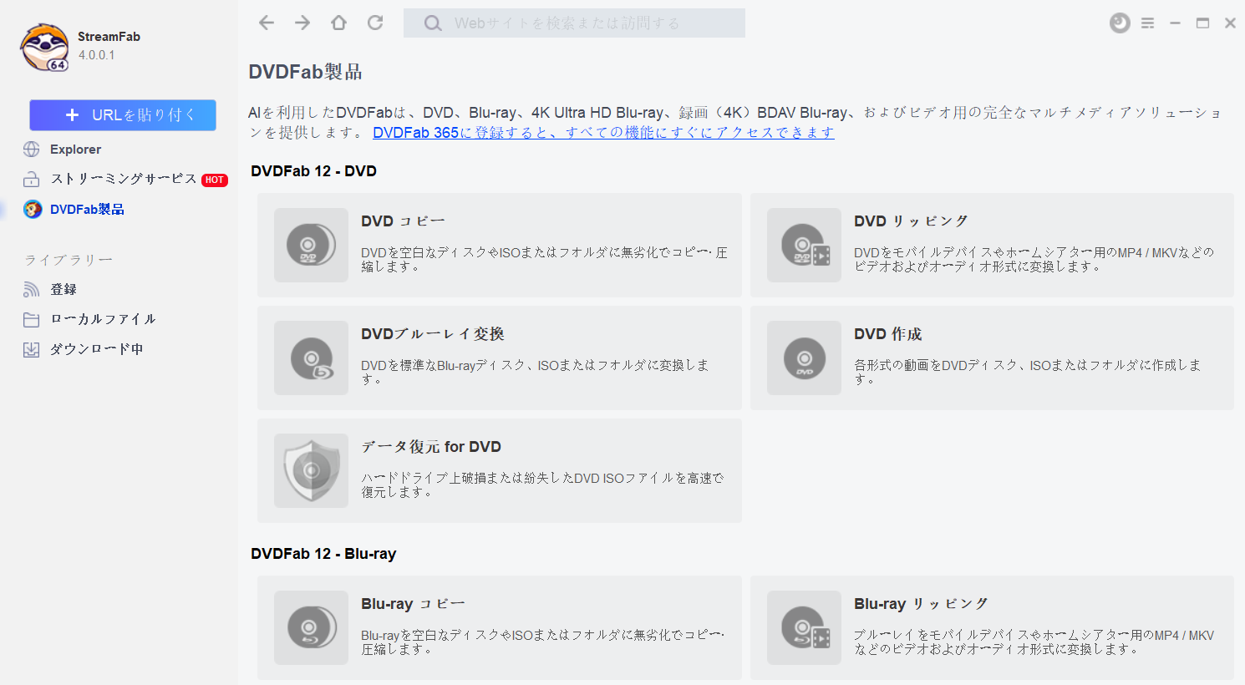Open ローカルファイル in the library
Screen dimensions: 1245x685
(x=103, y=319)
